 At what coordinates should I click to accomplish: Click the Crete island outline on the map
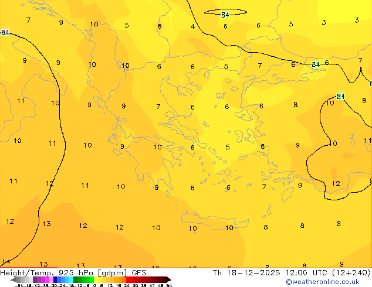pos(215,221)
